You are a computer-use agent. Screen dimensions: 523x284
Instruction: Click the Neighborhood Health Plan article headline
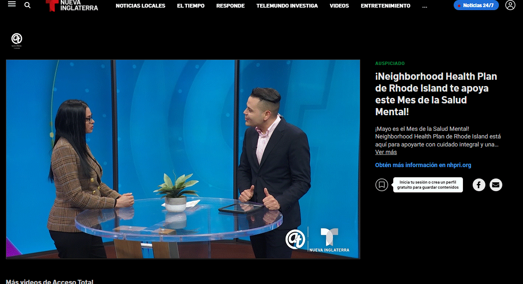pyautogui.click(x=436, y=94)
